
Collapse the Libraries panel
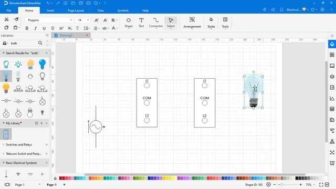47,35
